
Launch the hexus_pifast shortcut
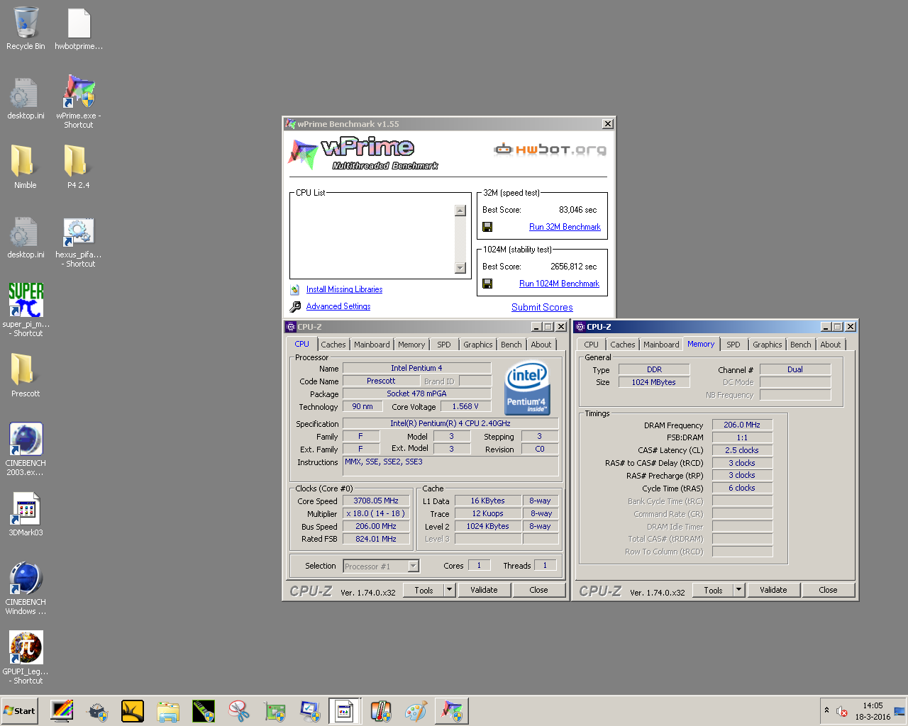click(79, 242)
